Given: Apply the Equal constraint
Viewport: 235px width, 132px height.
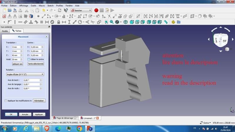Looking at the screenshot, I should 41,22.
